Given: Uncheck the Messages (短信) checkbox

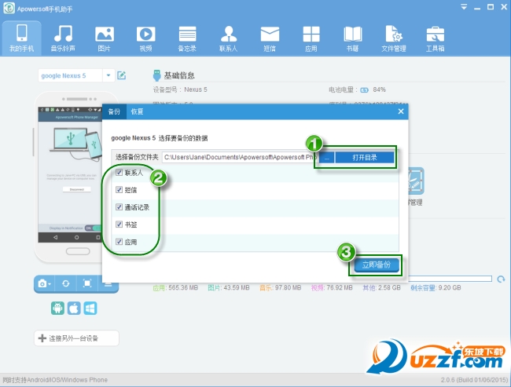Looking at the screenshot, I should tap(119, 189).
